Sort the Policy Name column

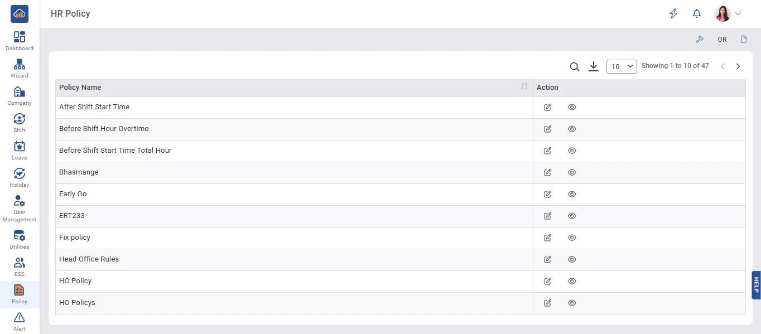(x=524, y=86)
